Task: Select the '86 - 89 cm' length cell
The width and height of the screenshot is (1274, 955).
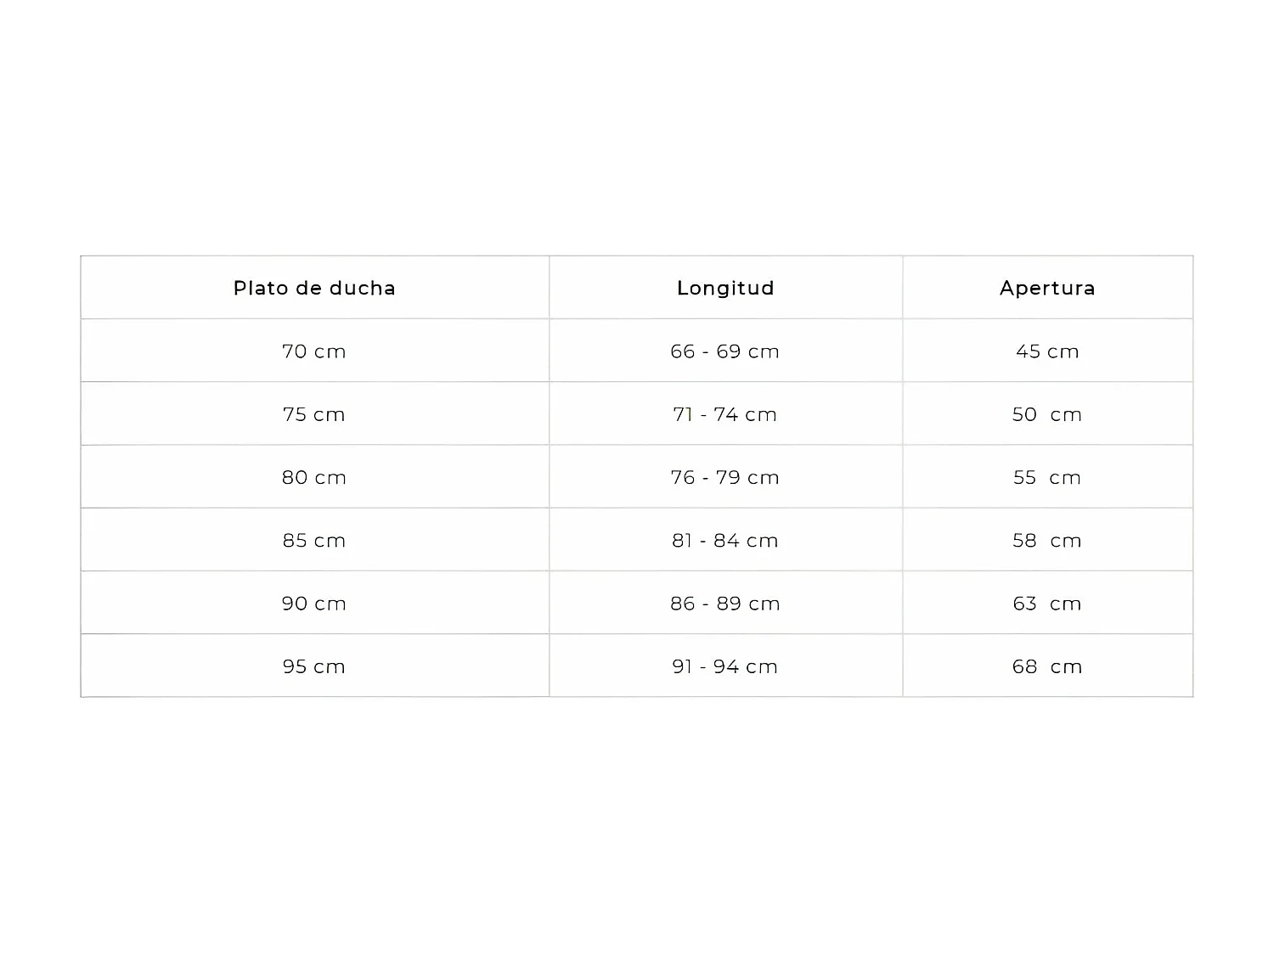Action: point(725,604)
